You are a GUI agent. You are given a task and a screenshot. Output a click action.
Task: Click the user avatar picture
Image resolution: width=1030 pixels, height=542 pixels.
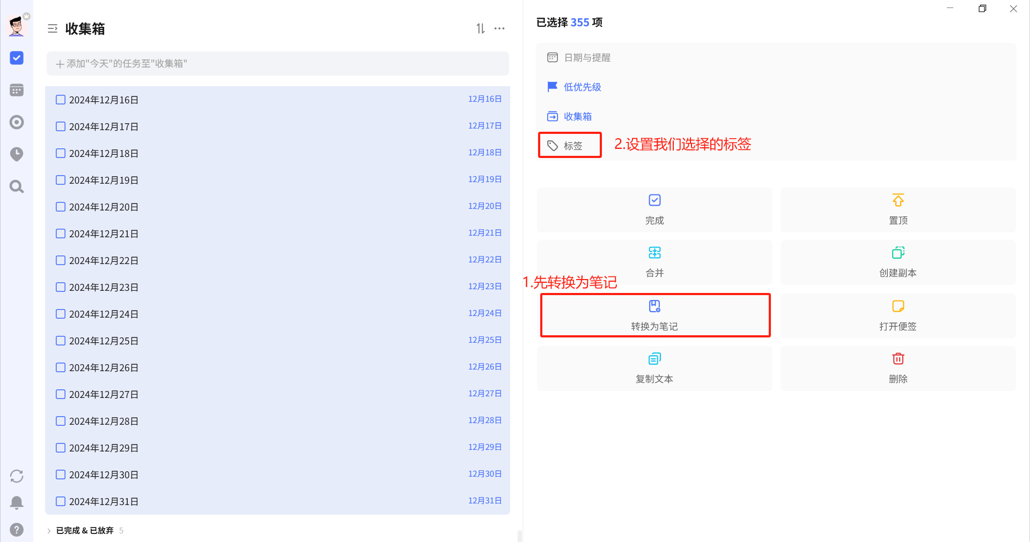click(17, 25)
